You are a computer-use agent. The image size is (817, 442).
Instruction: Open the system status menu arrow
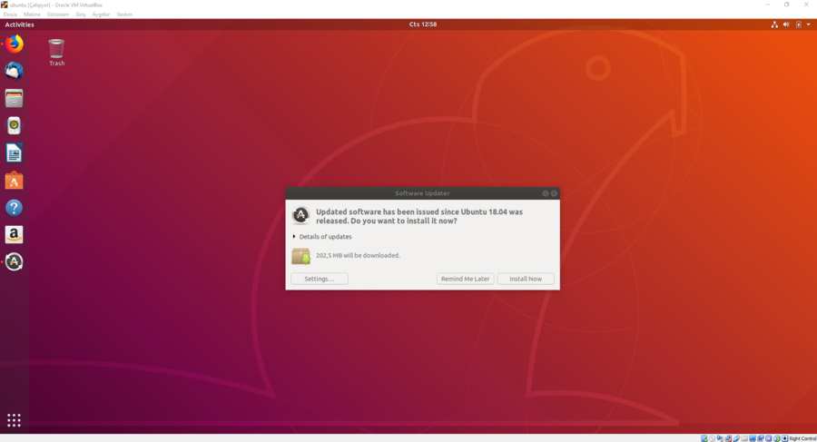[x=809, y=25]
